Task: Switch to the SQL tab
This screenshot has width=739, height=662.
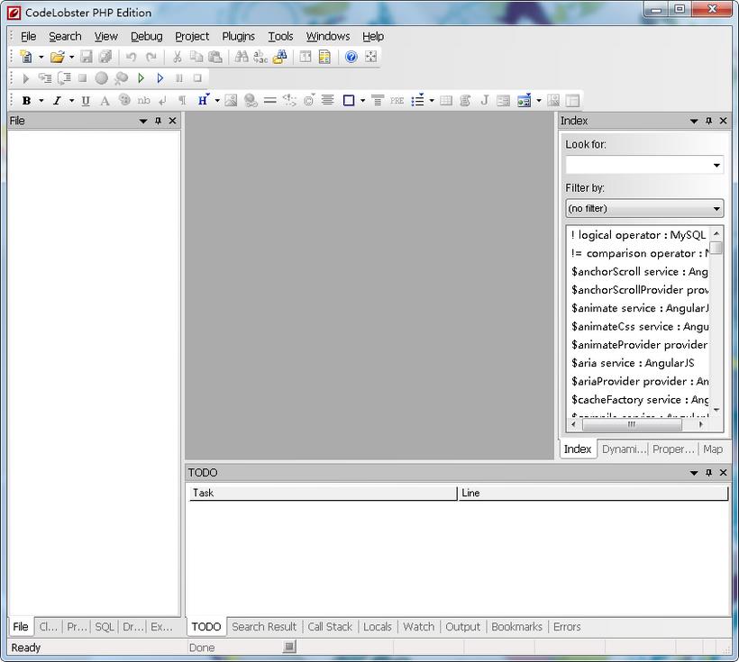Action: pos(105,627)
